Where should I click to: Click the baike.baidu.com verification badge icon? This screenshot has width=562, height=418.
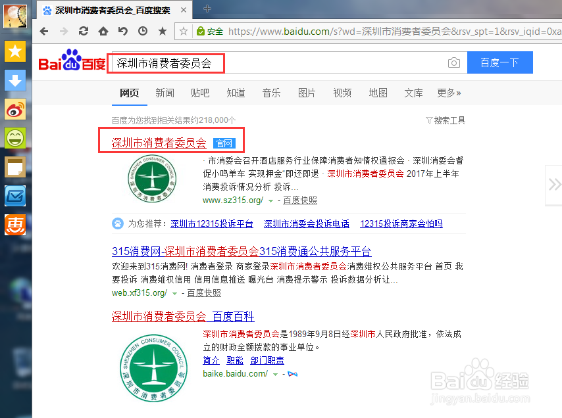292,374
